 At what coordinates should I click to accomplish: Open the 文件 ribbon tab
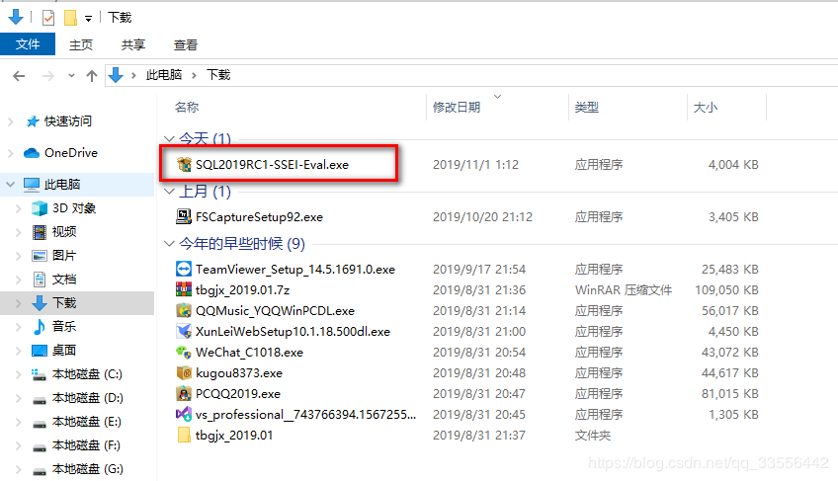coord(28,44)
